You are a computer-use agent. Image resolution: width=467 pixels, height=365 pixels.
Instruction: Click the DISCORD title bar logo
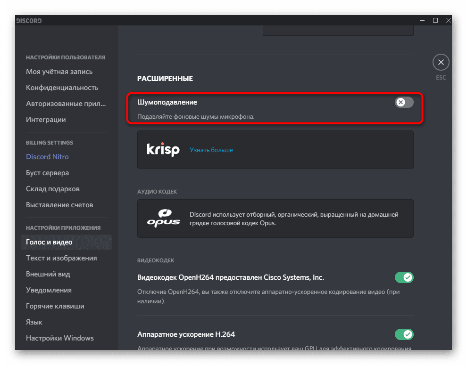click(29, 21)
